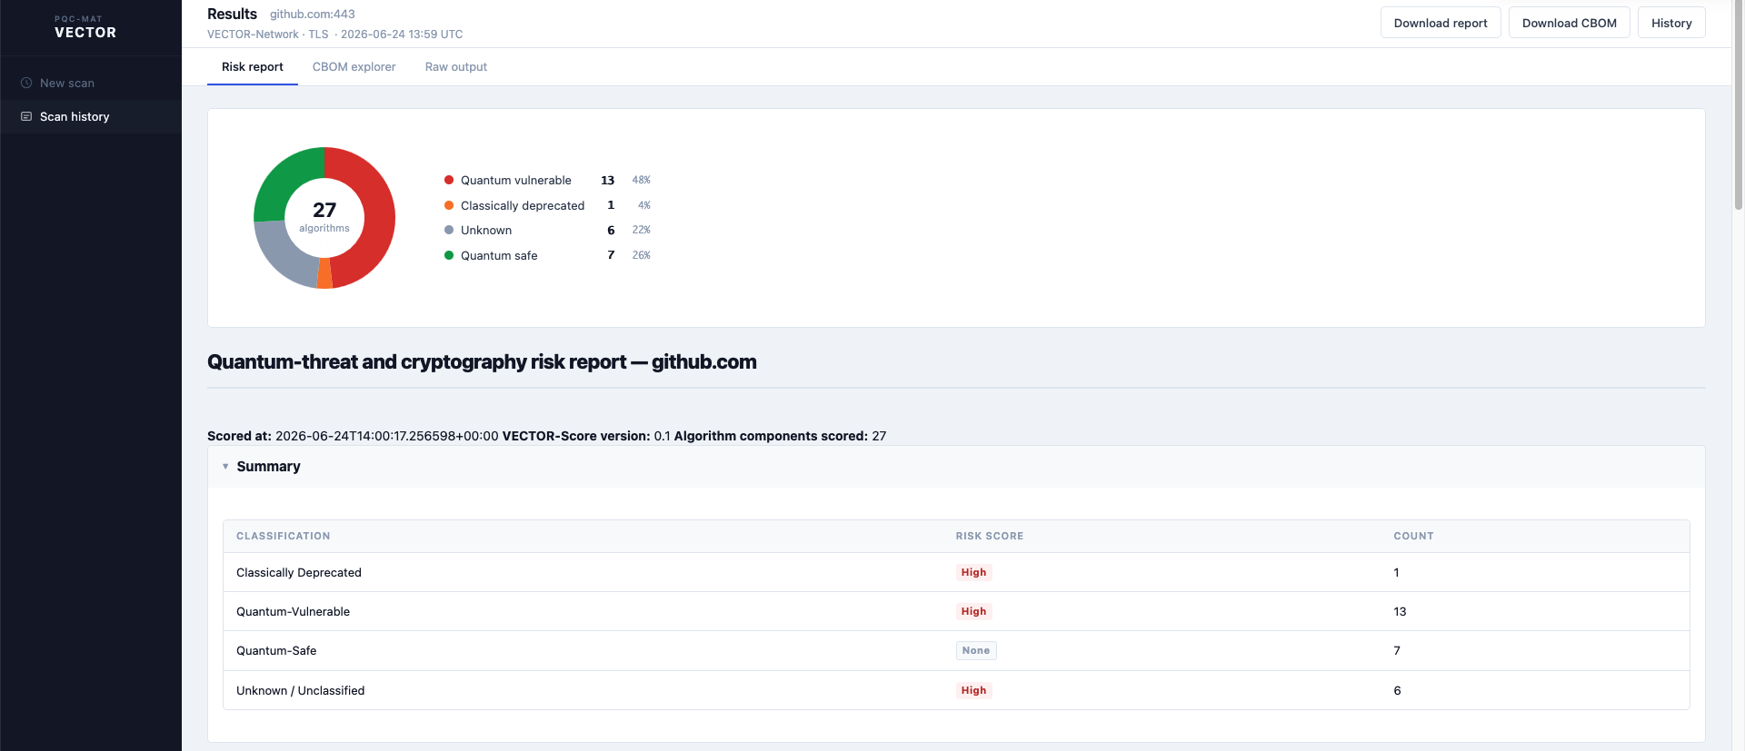Click the green Quantum safe legend dot
Viewport: 1745px width, 751px height.
point(449,255)
